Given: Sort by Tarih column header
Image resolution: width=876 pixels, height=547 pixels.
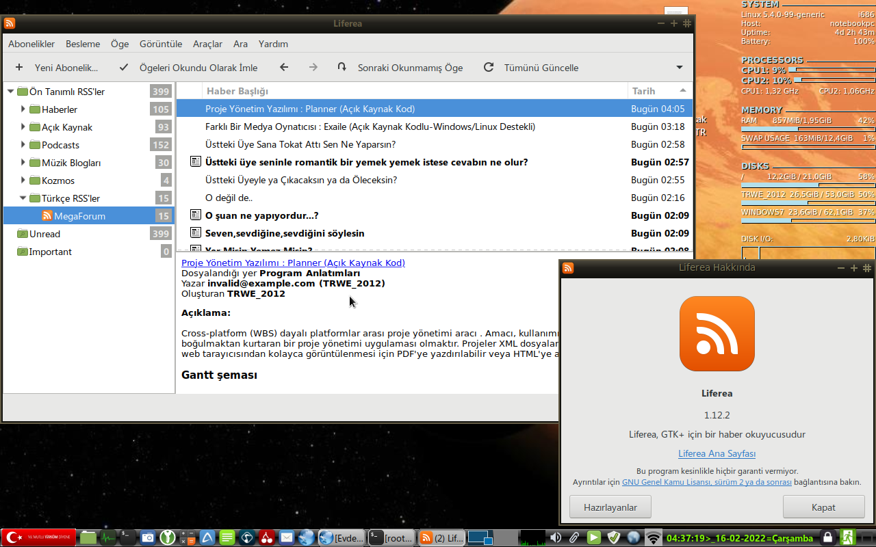Looking at the screenshot, I should [x=660, y=91].
